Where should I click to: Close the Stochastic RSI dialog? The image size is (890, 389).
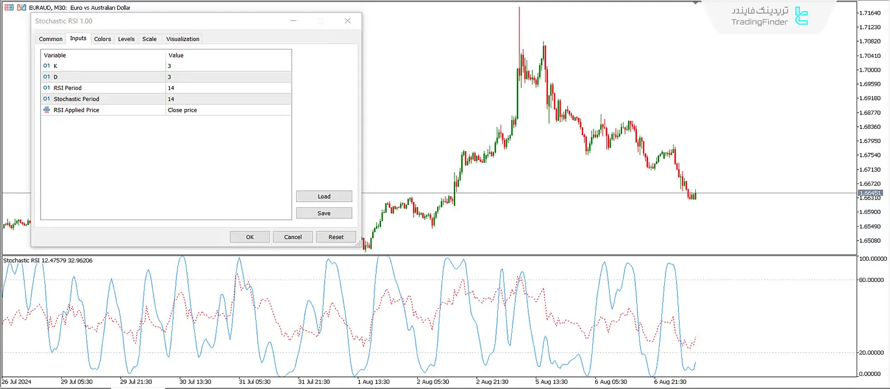click(348, 21)
